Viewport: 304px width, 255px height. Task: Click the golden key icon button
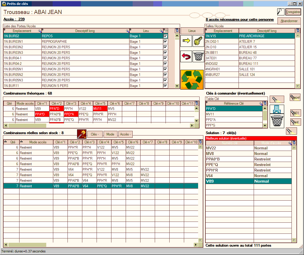[198, 41]
